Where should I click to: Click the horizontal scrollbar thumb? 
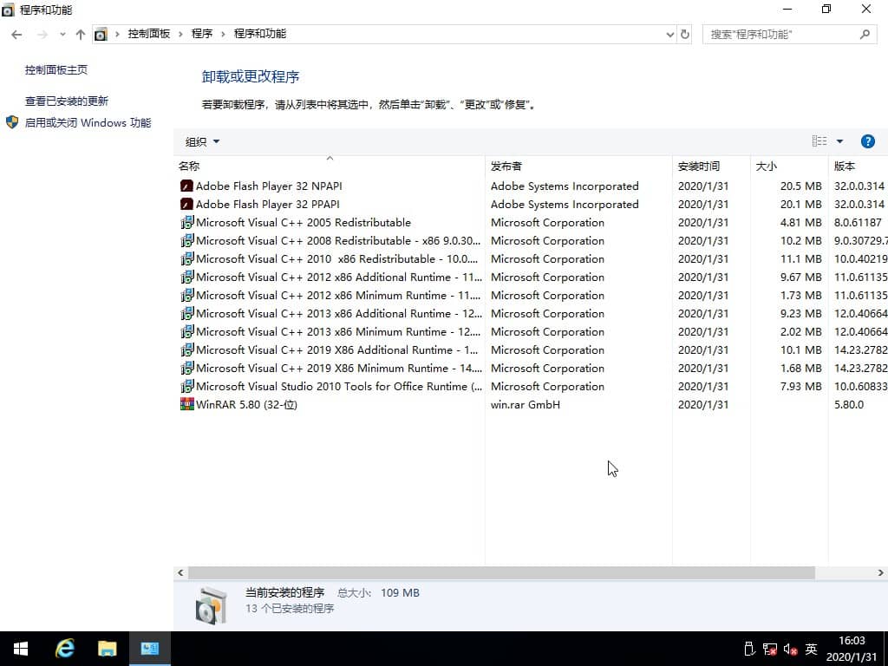[x=501, y=572]
